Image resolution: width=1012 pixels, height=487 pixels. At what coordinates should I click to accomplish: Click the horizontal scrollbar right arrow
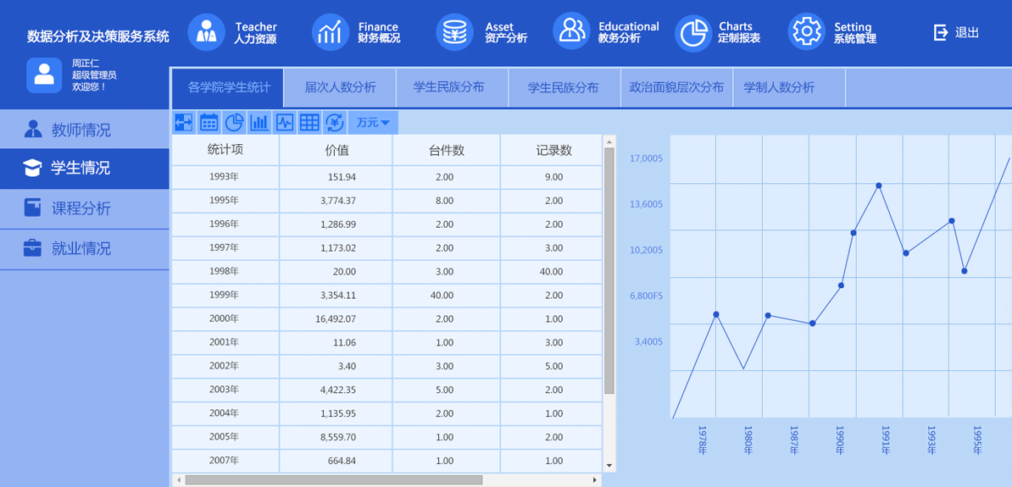point(595,480)
